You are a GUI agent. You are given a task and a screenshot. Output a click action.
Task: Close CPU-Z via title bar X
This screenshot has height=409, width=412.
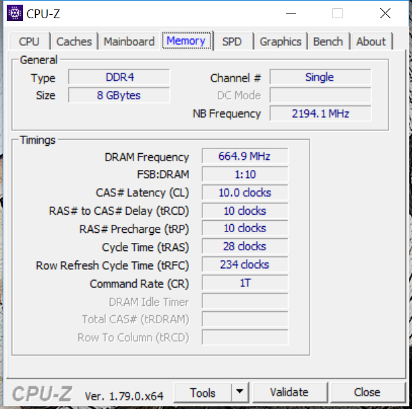(x=385, y=13)
